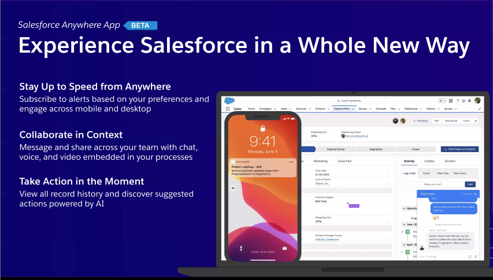Click the Clone button

466,121
